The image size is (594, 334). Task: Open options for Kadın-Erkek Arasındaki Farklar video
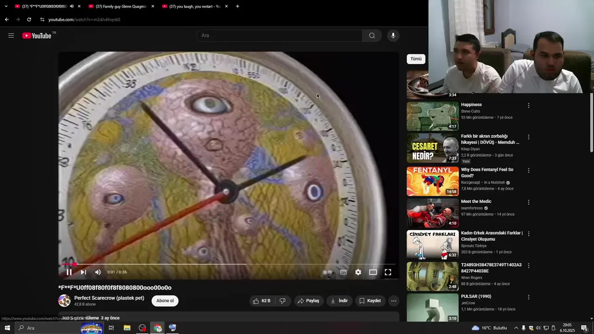[529, 234]
